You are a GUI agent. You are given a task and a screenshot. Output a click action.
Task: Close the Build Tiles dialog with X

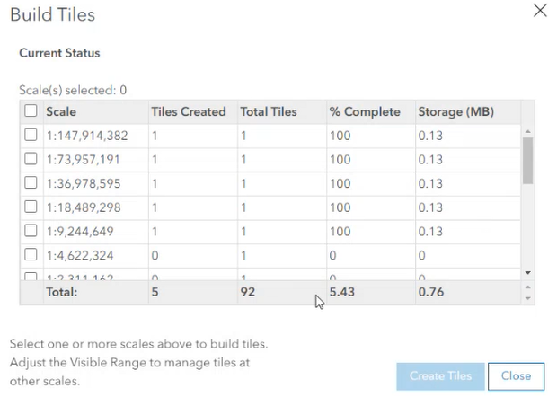coord(540,11)
